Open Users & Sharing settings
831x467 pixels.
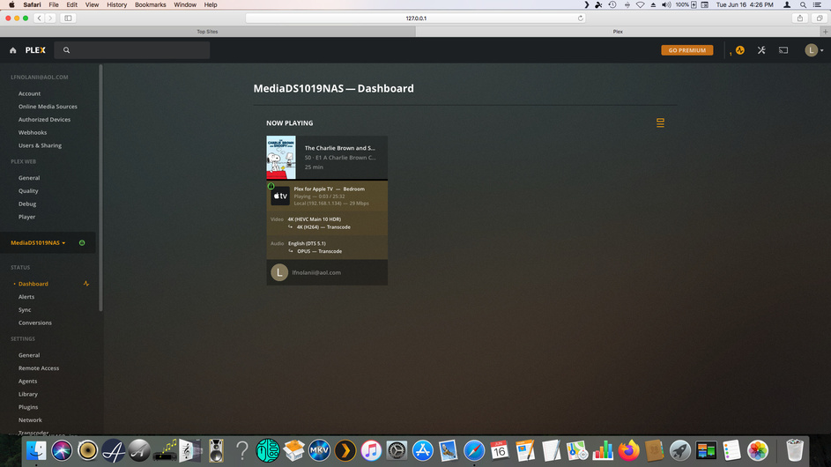coord(40,145)
